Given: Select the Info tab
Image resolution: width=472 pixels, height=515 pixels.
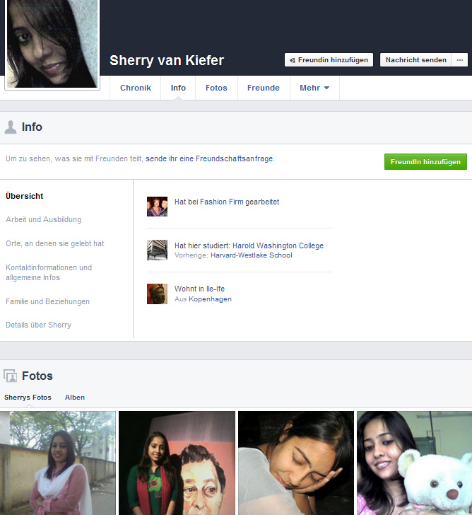Looking at the screenshot, I should (178, 88).
